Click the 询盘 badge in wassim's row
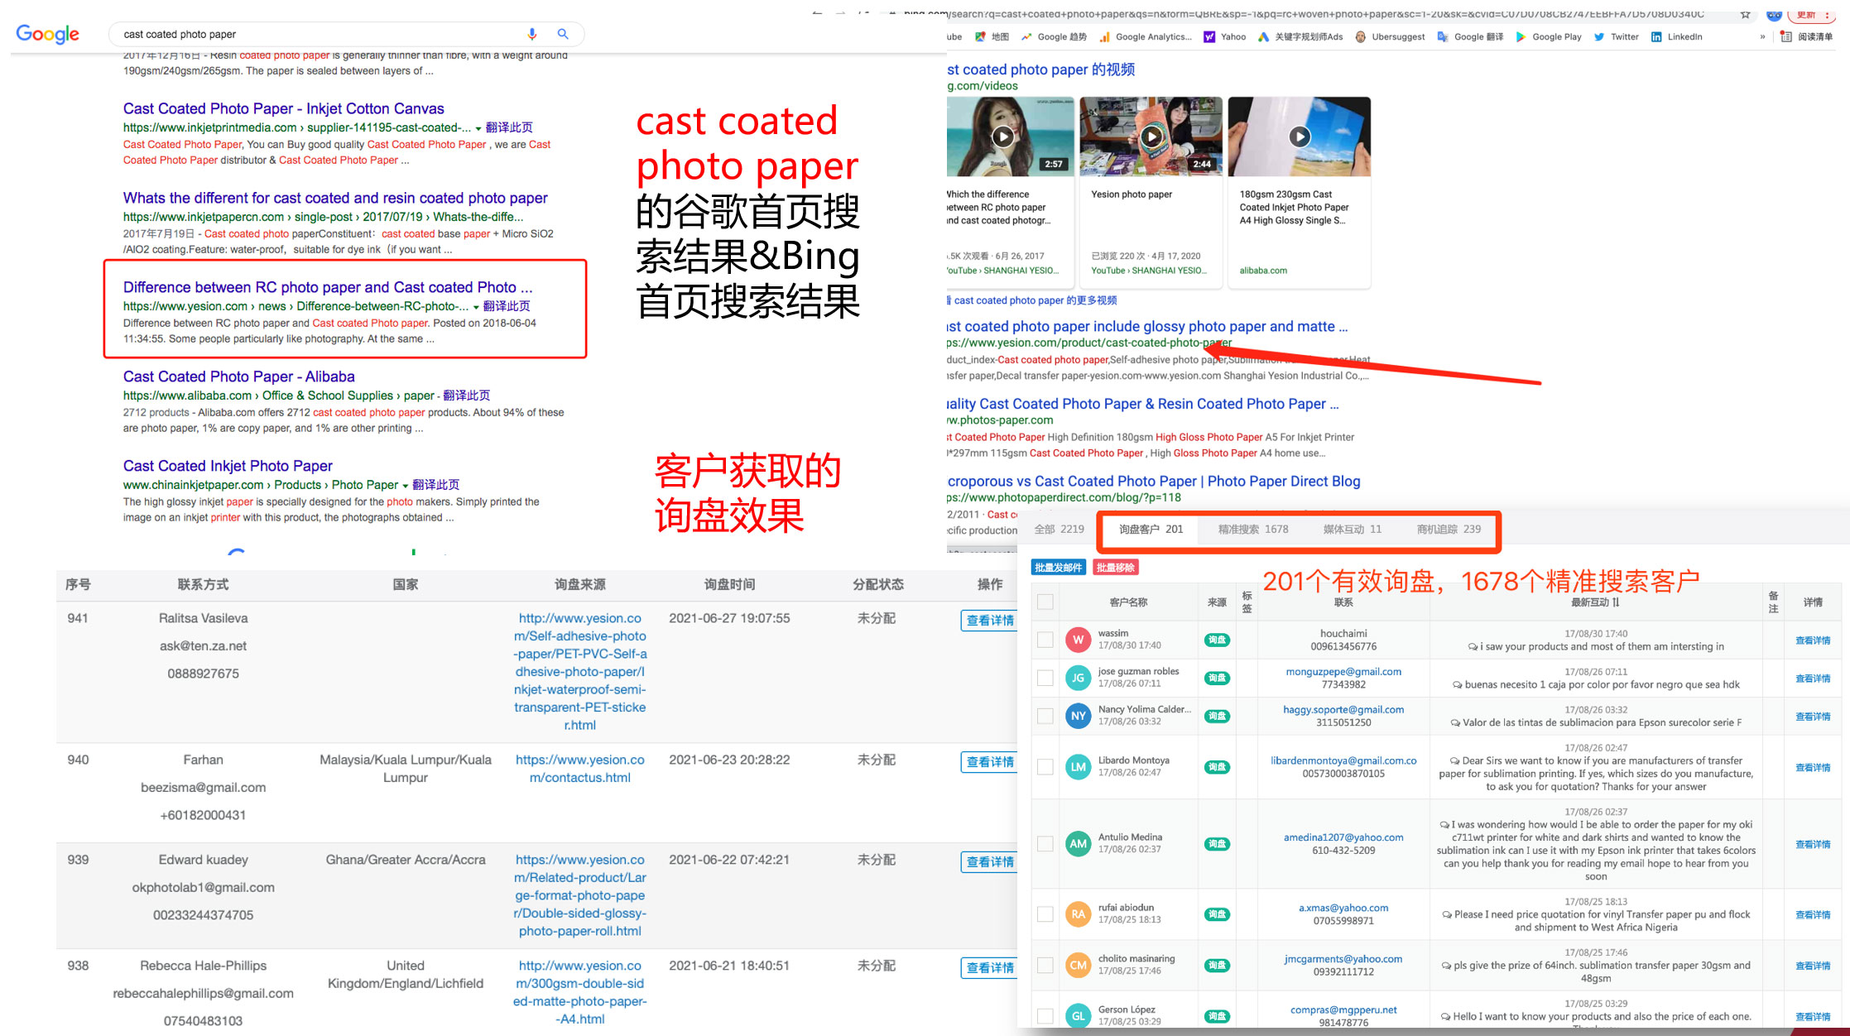Image resolution: width=1850 pixels, height=1036 pixels. [x=1217, y=640]
